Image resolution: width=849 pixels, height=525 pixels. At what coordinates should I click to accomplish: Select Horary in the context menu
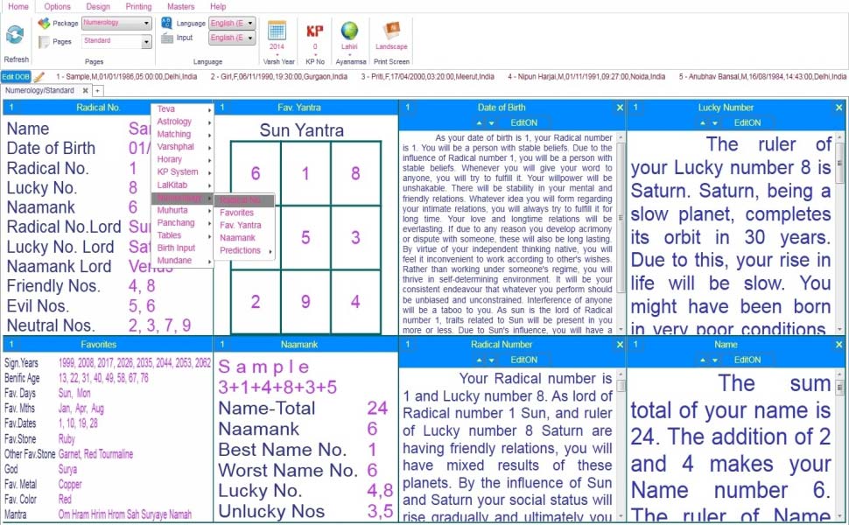pyautogui.click(x=182, y=159)
